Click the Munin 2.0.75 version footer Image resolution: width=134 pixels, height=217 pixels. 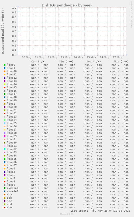coord(67,214)
